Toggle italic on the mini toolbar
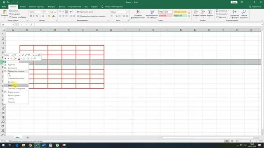The image size is (264, 148). [x=8, y=58]
